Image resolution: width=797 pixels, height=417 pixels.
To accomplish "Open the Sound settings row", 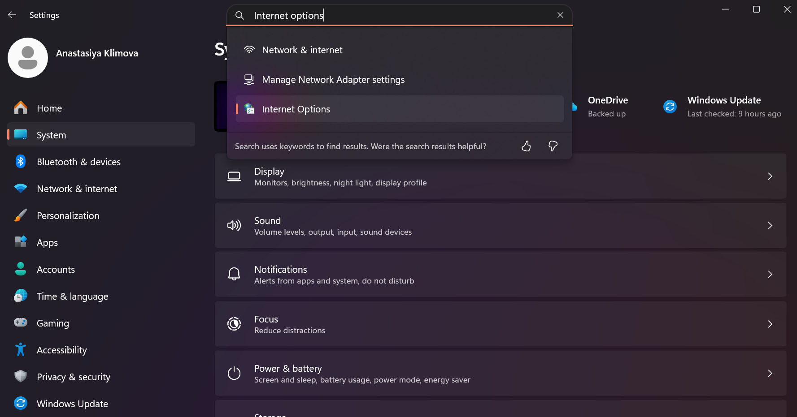I will coord(501,225).
